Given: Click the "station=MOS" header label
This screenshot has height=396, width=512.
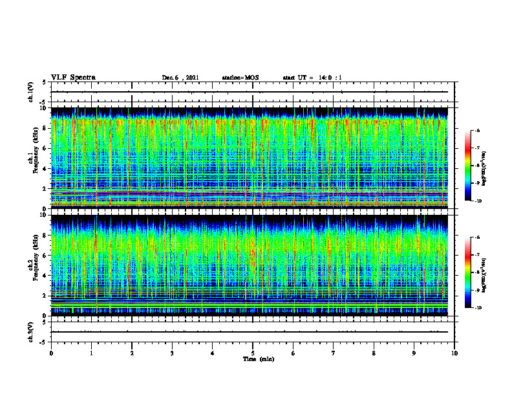Looking at the screenshot, I should pos(240,78).
